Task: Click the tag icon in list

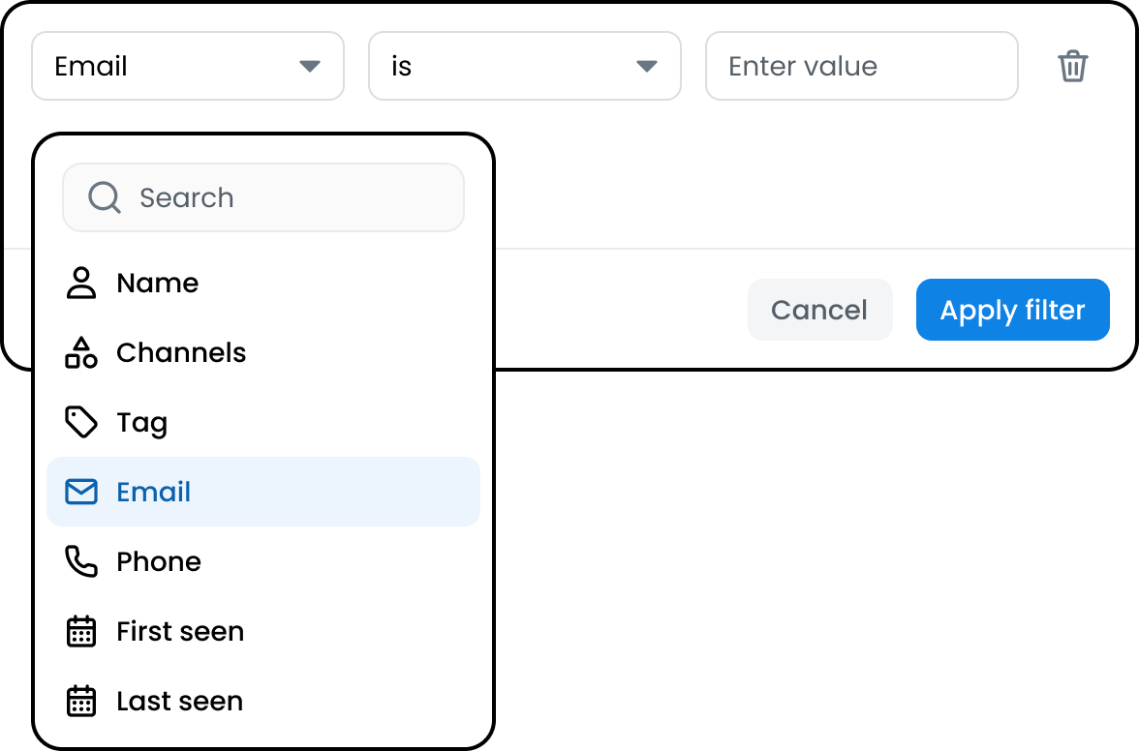Action: coord(81,422)
